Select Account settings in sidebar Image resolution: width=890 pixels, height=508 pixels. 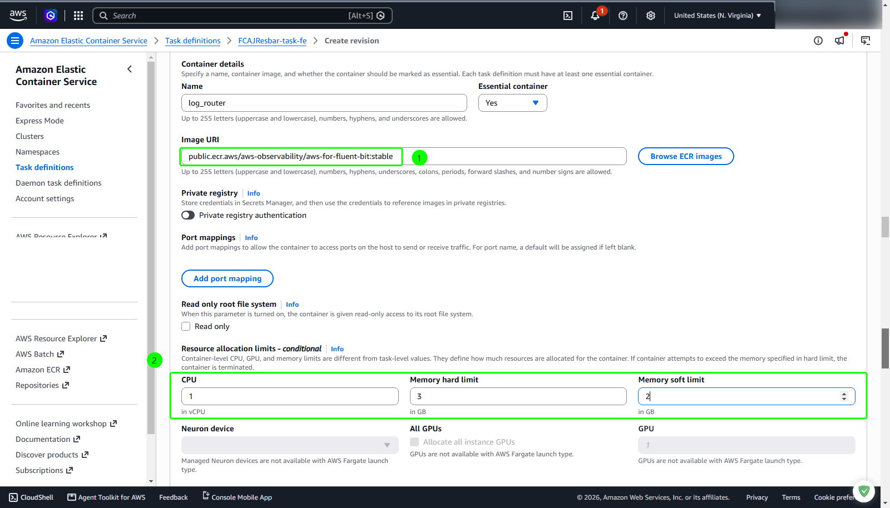pyautogui.click(x=44, y=198)
